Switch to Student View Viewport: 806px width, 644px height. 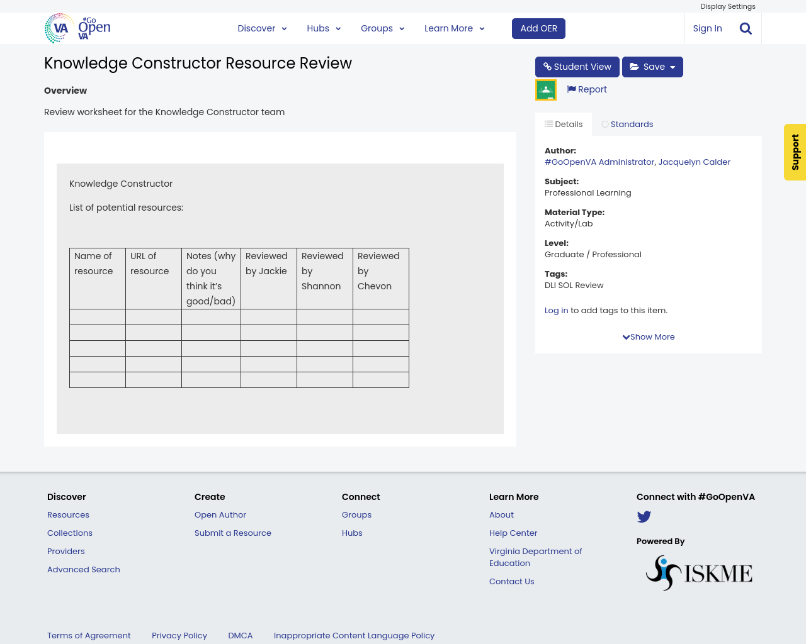pos(577,67)
